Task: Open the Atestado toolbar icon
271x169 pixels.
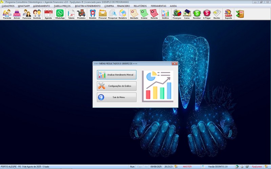Action: pos(134,14)
